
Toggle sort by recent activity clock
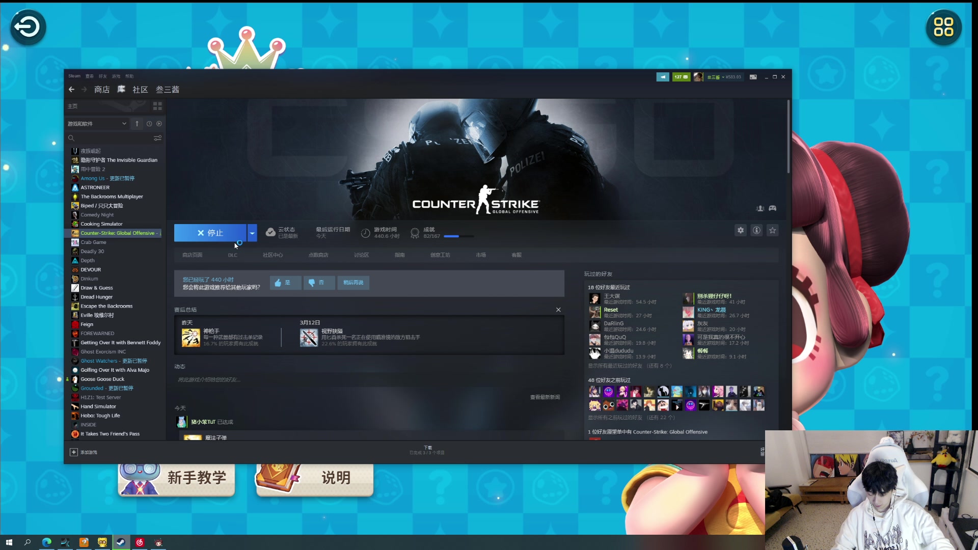click(x=149, y=124)
